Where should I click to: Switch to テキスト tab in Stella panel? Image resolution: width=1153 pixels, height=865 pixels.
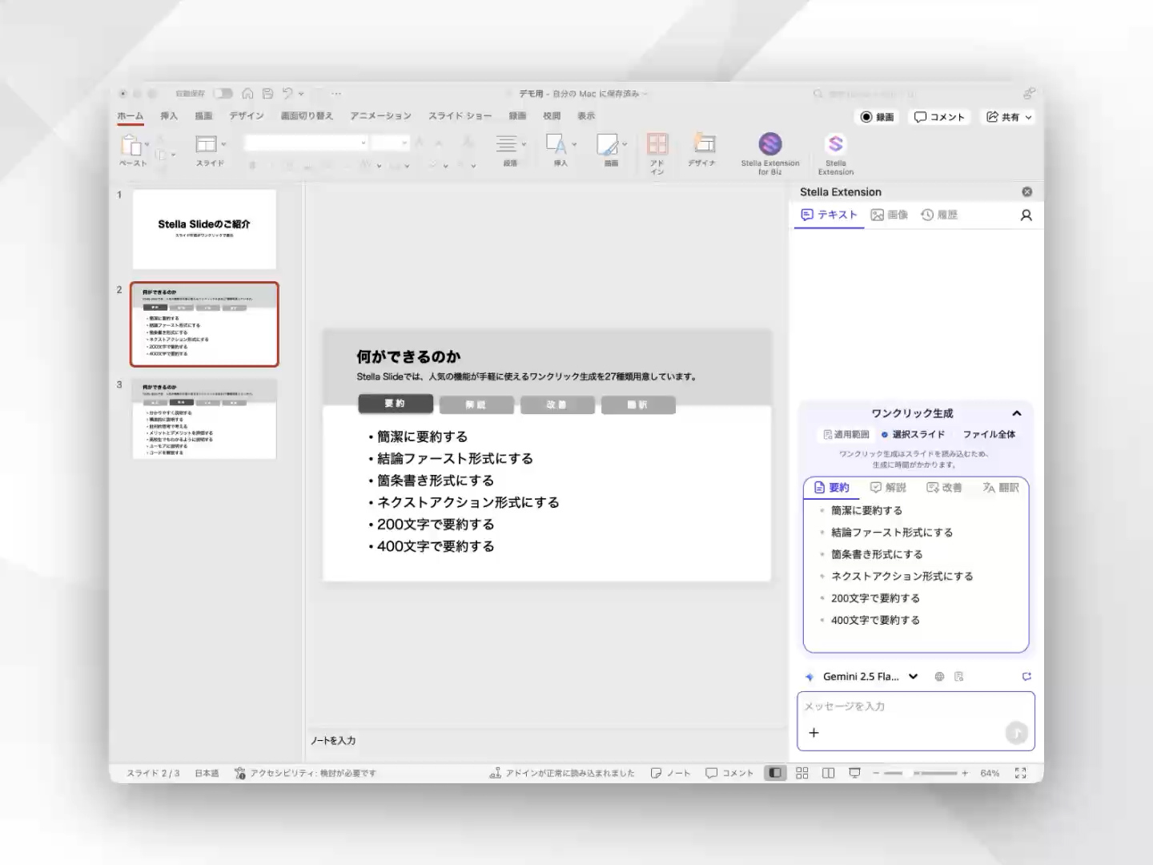(x=830, y=215)
